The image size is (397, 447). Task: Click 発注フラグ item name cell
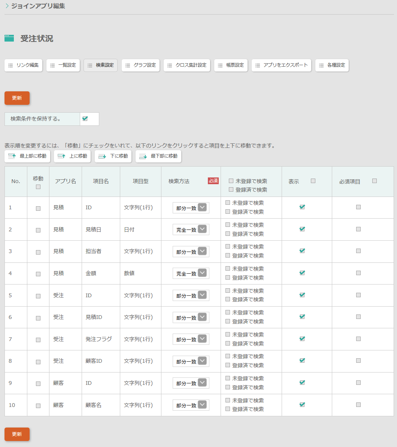click(x=101, y=339)
